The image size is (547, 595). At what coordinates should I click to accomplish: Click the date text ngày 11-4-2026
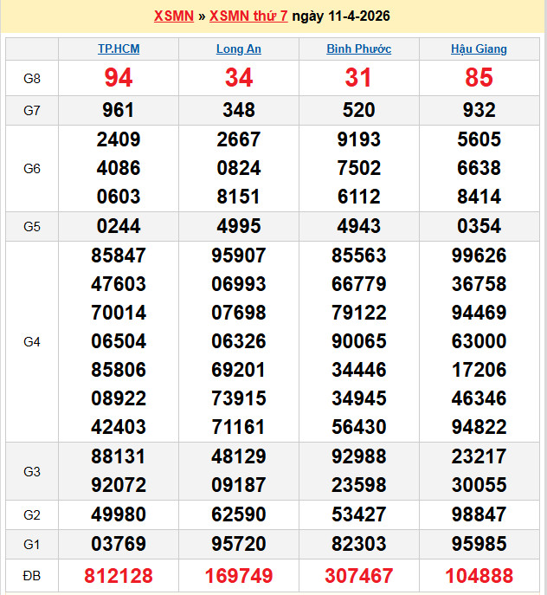click(x=340, y=16)
